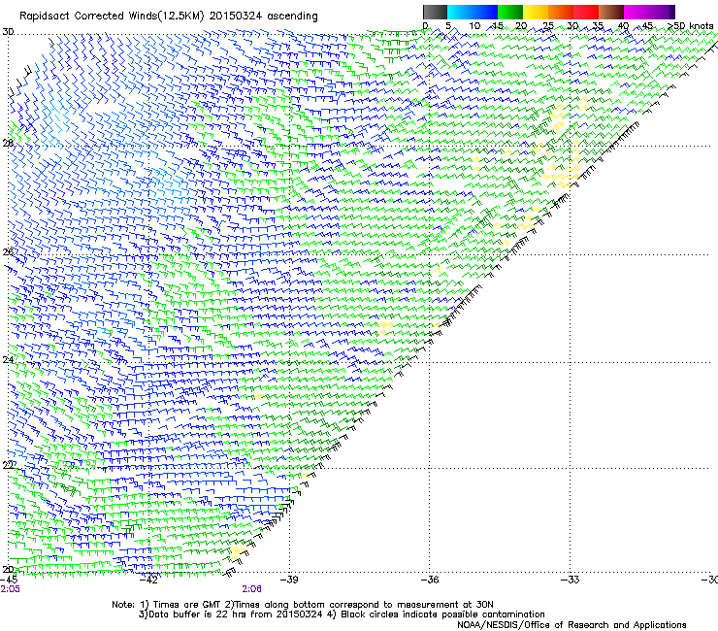Click the orange 25-30 knots legend swatch
Screen dimensions: 718x631
click(x=561, y=12)
